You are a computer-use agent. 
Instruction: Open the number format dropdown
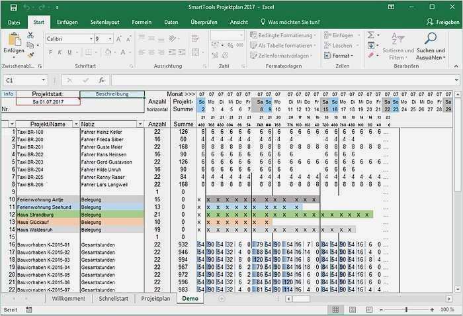pyautogui.click(x=241, y=35)
